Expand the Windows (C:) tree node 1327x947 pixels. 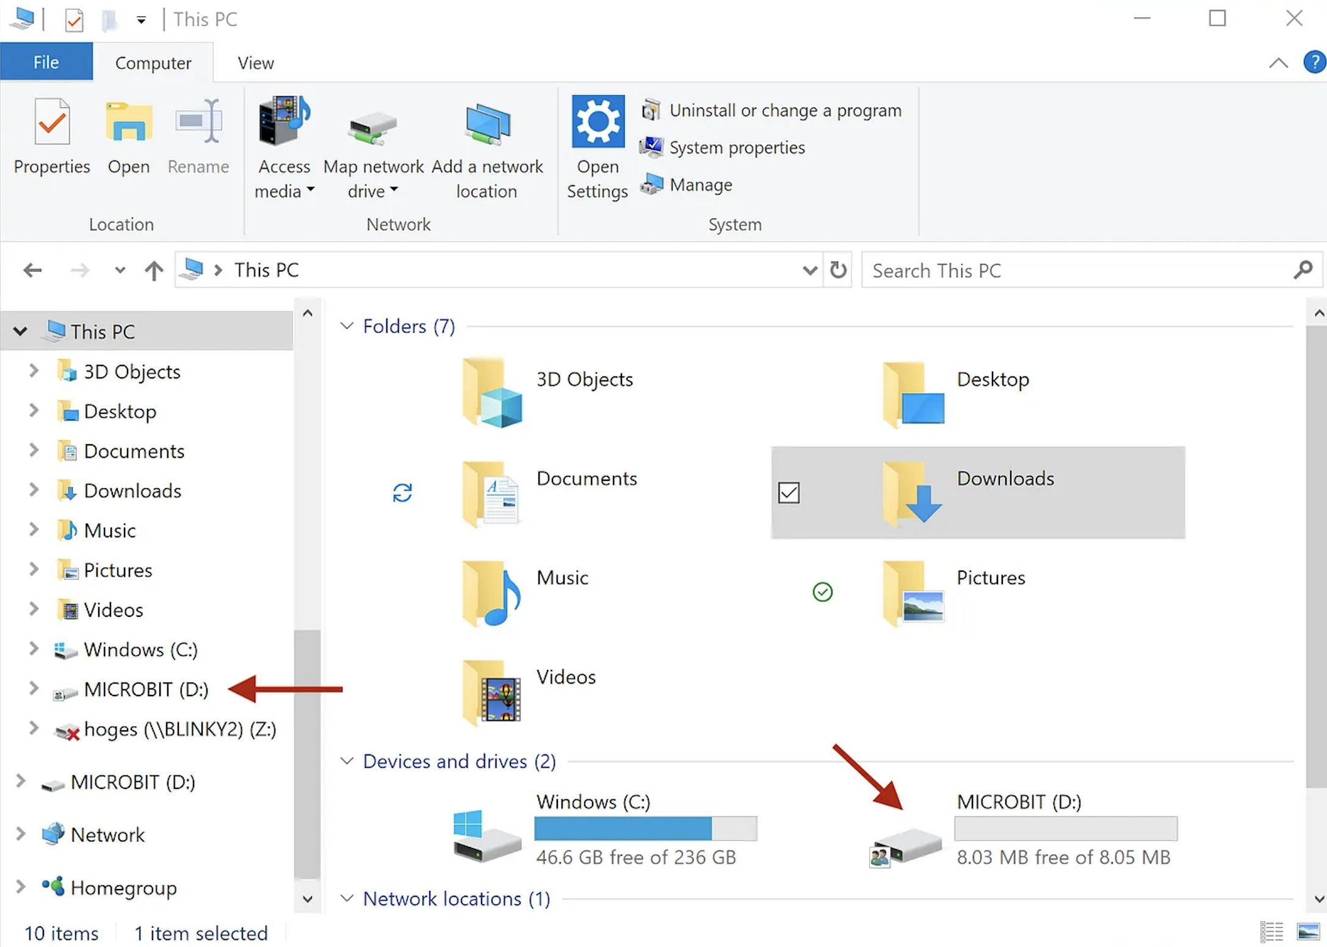coord(34,649)
